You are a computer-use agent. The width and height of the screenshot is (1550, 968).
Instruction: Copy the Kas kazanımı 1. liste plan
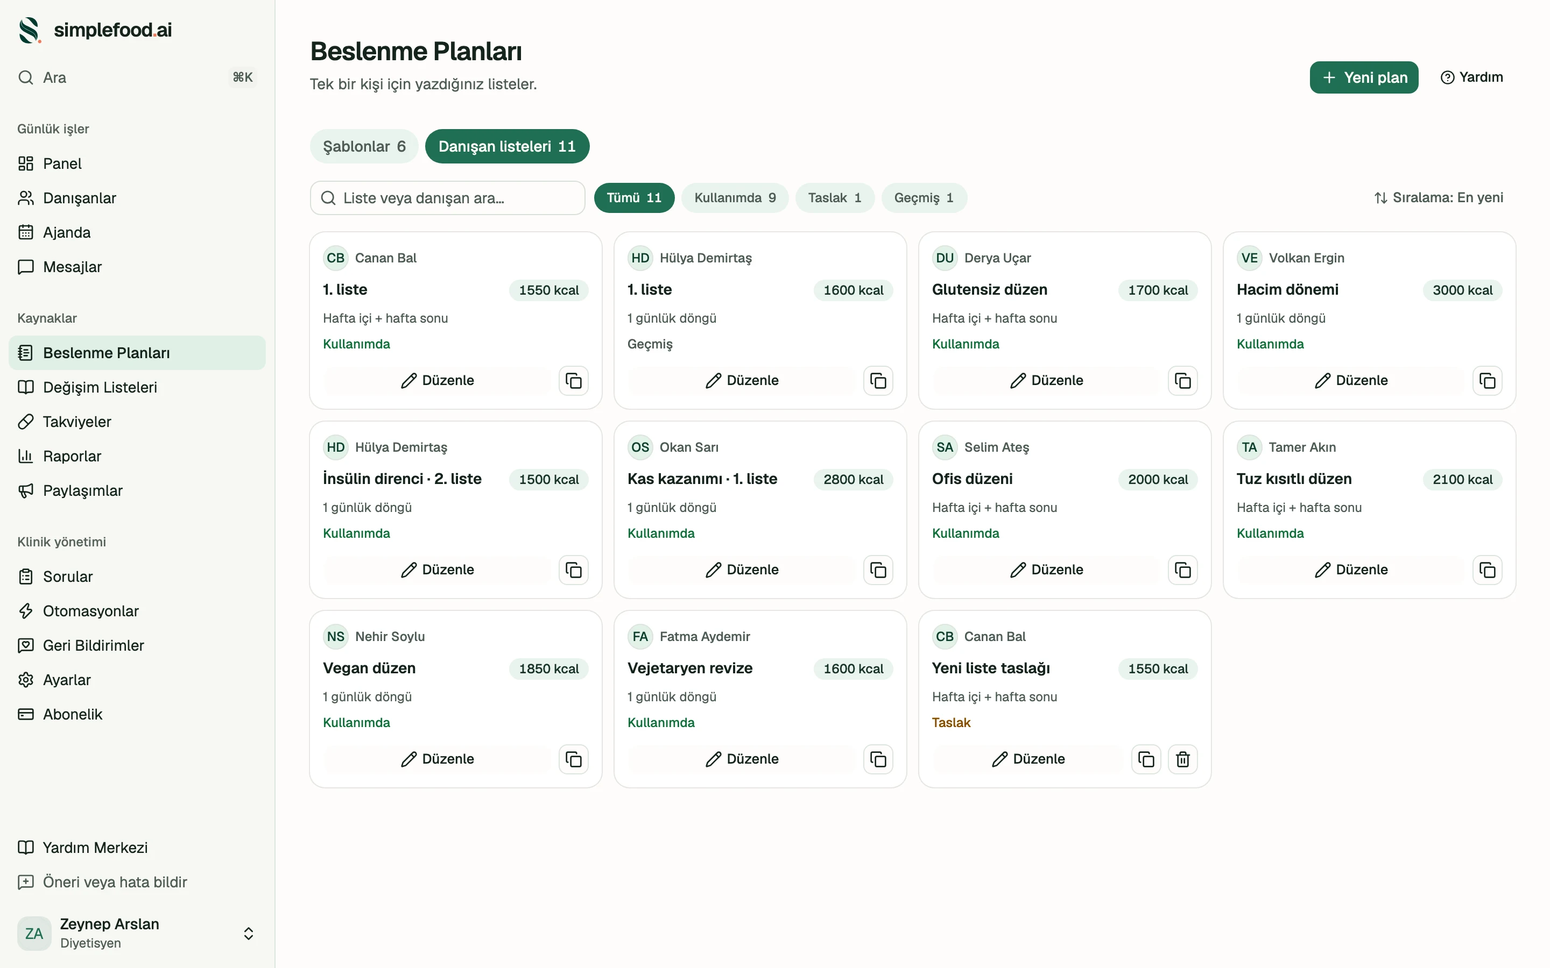[x=878, y=570]
